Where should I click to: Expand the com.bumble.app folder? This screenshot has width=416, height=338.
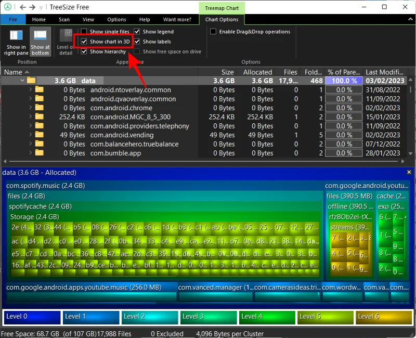30,153
